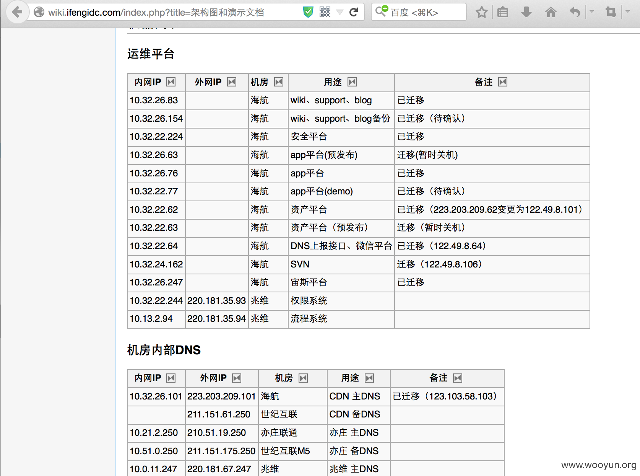Image resolution: width=640 pixels, height=476 pixels.
Task: Select cell 10.32.22.224
Action: click(156, 137)
